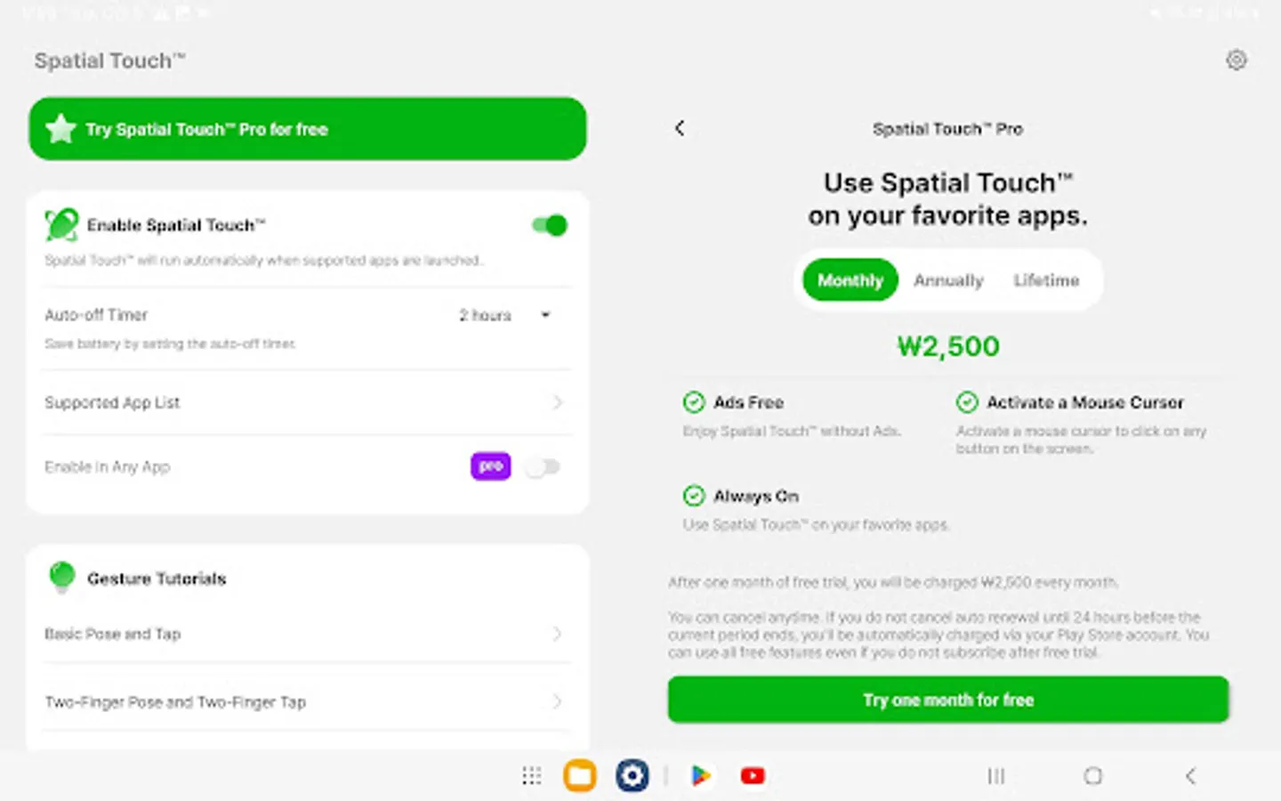Go back from Spatial Touch Pro page
Viewport: 1281px width, 801px height.
pos(680,128)
